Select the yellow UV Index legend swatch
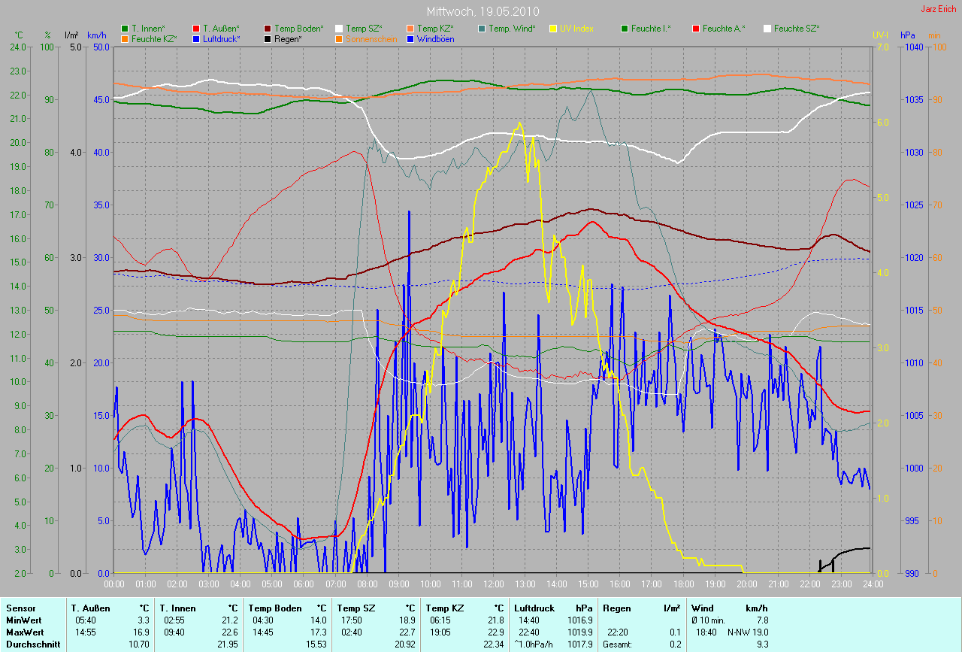The height and width of the screenshot is (652, 962). pyautogui.click(x=553, y=29)
